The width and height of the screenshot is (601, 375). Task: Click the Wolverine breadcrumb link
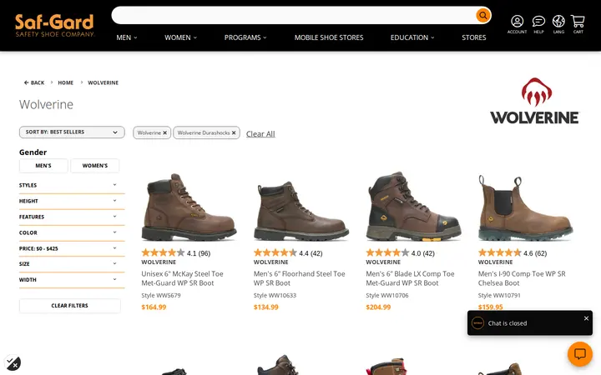click(104, 82)
